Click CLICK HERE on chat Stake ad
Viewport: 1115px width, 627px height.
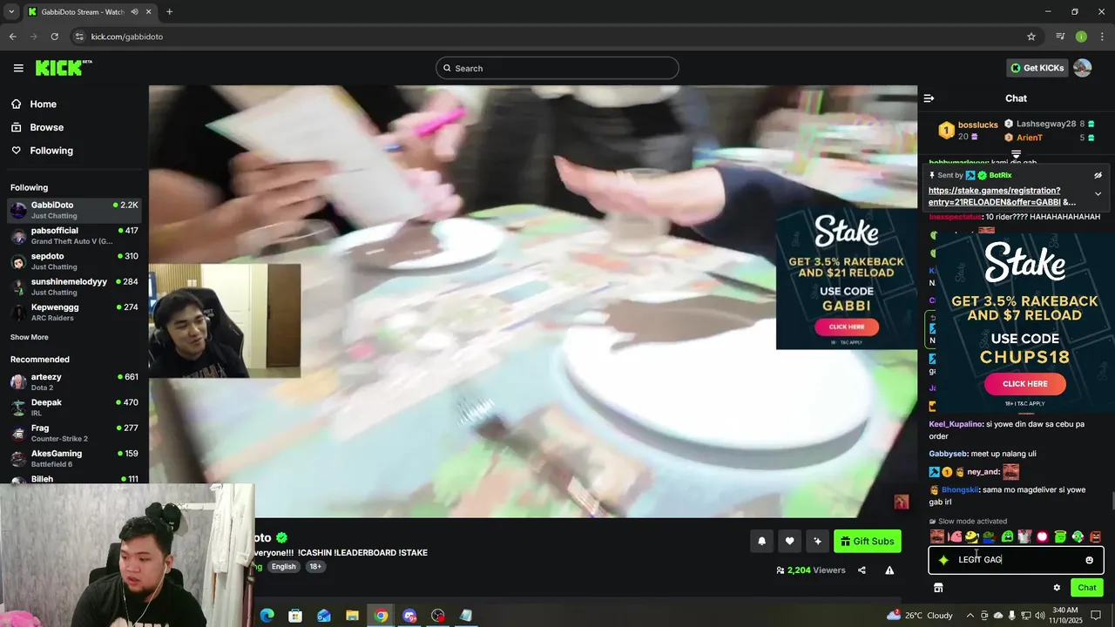point(1024,384)
